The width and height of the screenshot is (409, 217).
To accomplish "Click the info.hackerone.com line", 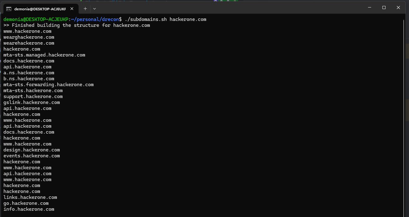I will (29, 209).
